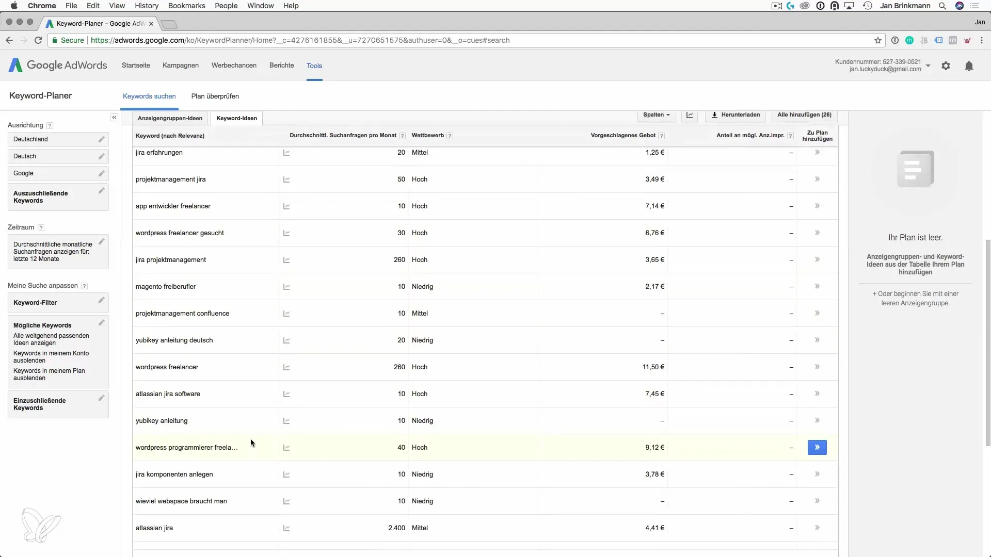The height and width of the screenshot is (557, 991).
Task: Open help for Ausrichtung
Action: tap(50, 125)
